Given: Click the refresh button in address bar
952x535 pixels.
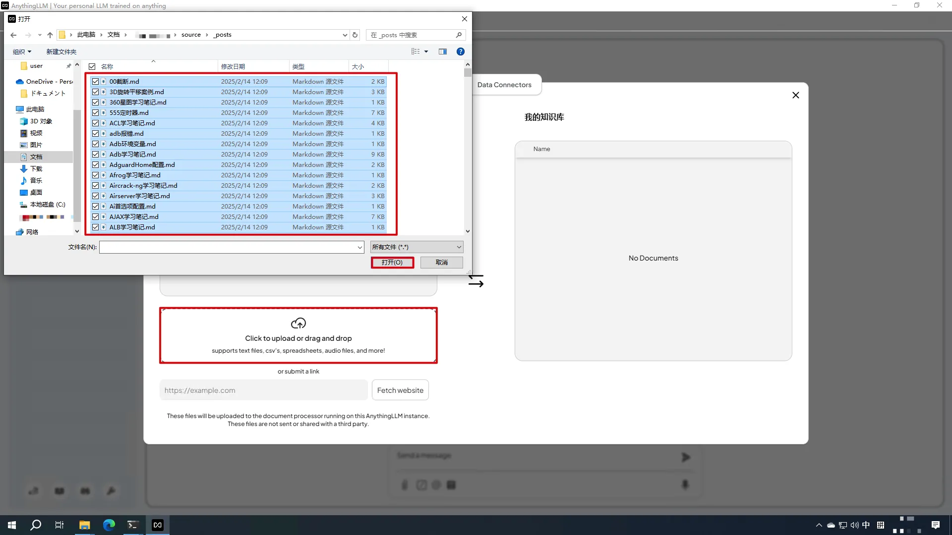Looking at the screenshot, I should pos(355,35).
